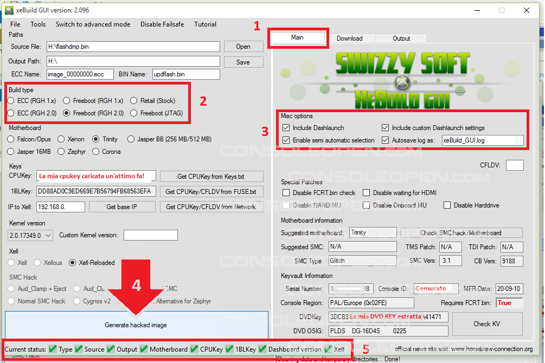Click the ECC Name input field
The height and width of the screenshot is (363, 545).
click(x=80, y=74)
